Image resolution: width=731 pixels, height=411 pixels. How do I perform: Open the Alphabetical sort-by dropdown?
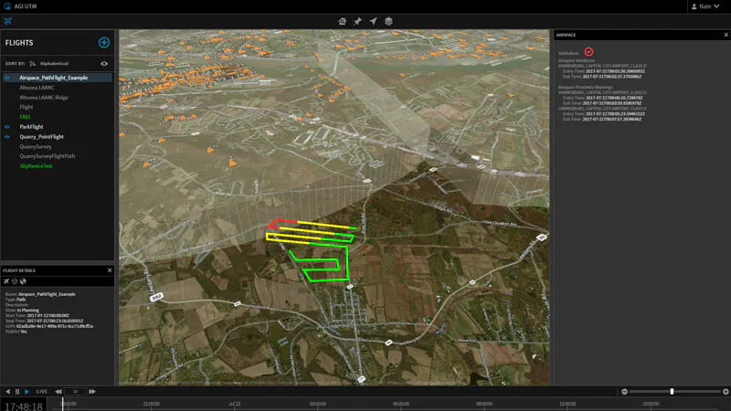54,63
